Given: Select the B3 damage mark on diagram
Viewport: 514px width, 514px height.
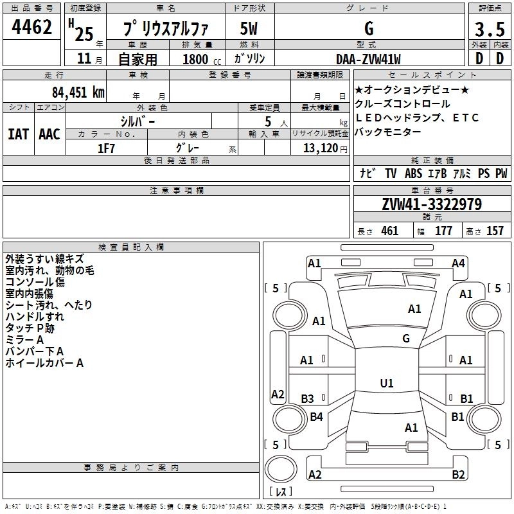Looking at the screenshot, I should [x=307, y=398].
